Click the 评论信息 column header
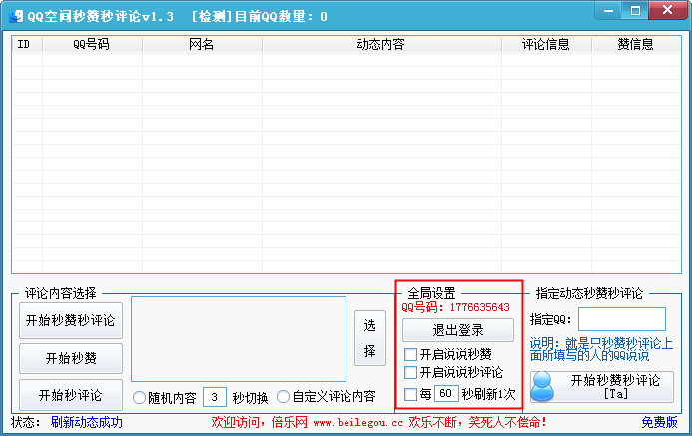Image resolution: width=692 pixels, height=436 pixels. point(546,44)
